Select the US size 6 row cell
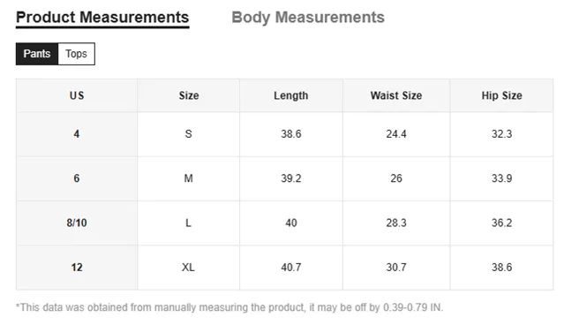564x325 pixels. coord(77,178)
